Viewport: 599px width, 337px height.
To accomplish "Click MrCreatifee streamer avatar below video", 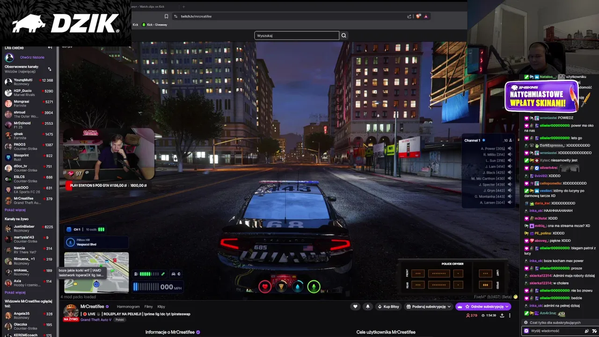I will 71,311.
